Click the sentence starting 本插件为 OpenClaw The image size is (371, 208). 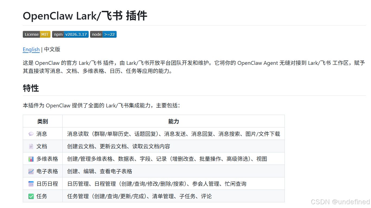(x=101, y=105)
